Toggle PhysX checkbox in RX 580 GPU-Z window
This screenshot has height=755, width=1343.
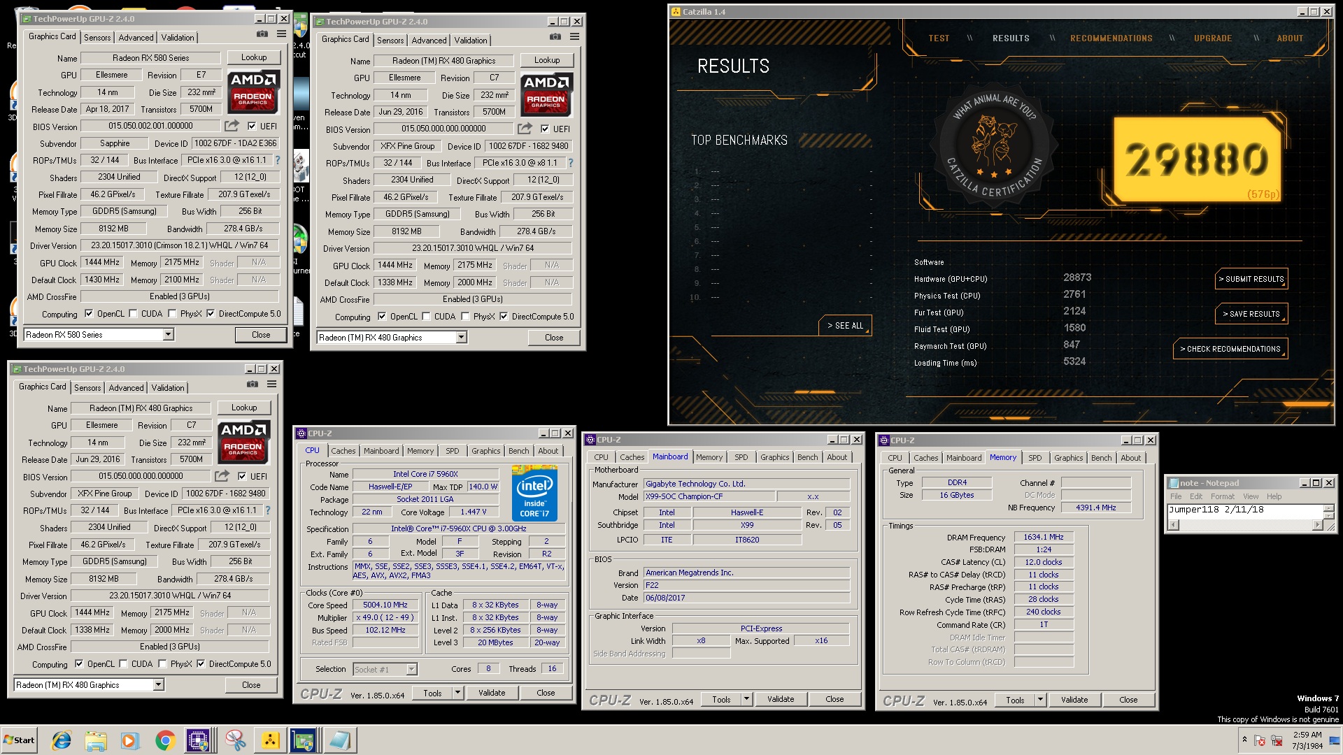point(172,314)
